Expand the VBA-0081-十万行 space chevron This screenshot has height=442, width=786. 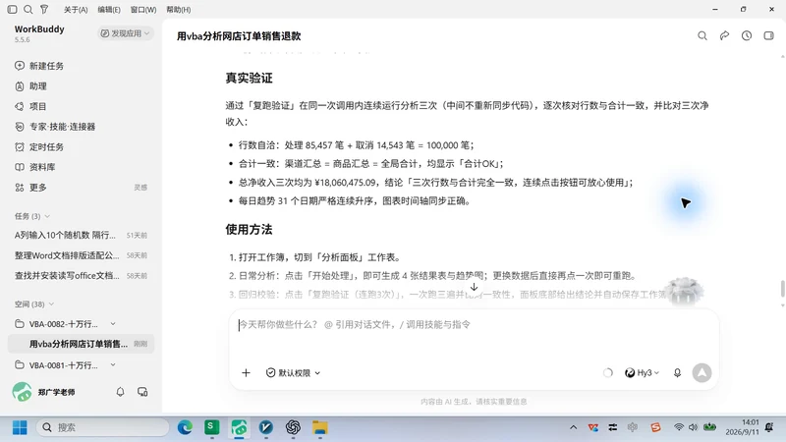[113, 364]
